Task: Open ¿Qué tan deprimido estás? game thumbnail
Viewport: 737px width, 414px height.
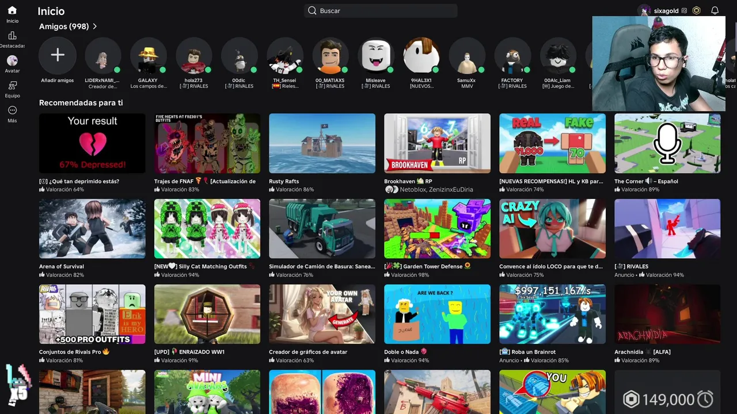Action: point(92,143)
